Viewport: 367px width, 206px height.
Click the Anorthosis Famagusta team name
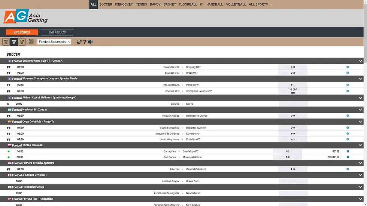pos(166,193)
